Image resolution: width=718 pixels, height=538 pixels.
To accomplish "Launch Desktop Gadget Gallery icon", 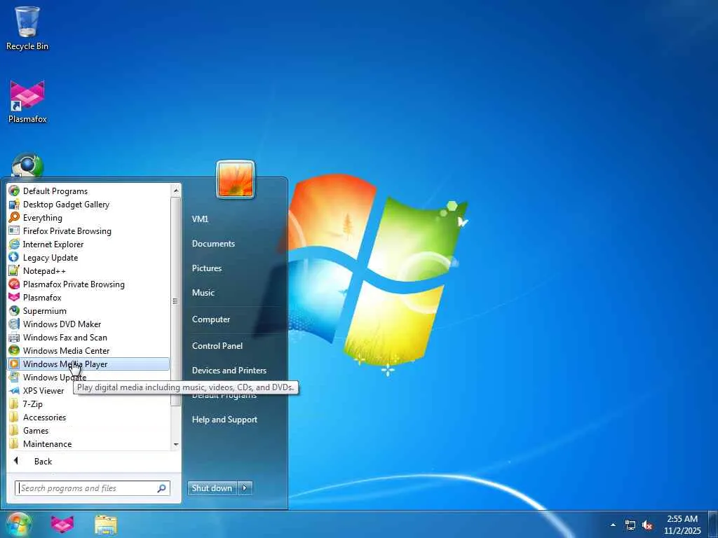I will (x=14, y=204).
